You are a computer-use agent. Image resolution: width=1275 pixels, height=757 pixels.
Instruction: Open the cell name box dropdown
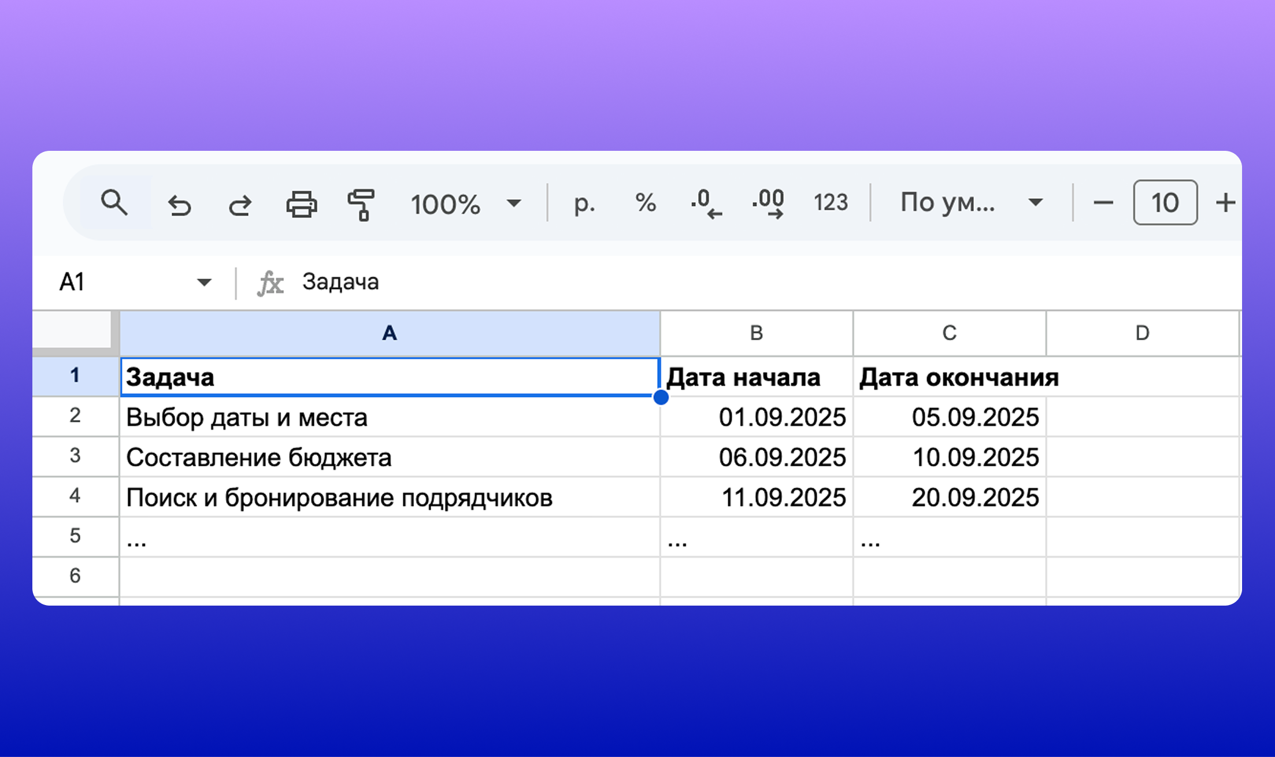(x=203, y=282)
